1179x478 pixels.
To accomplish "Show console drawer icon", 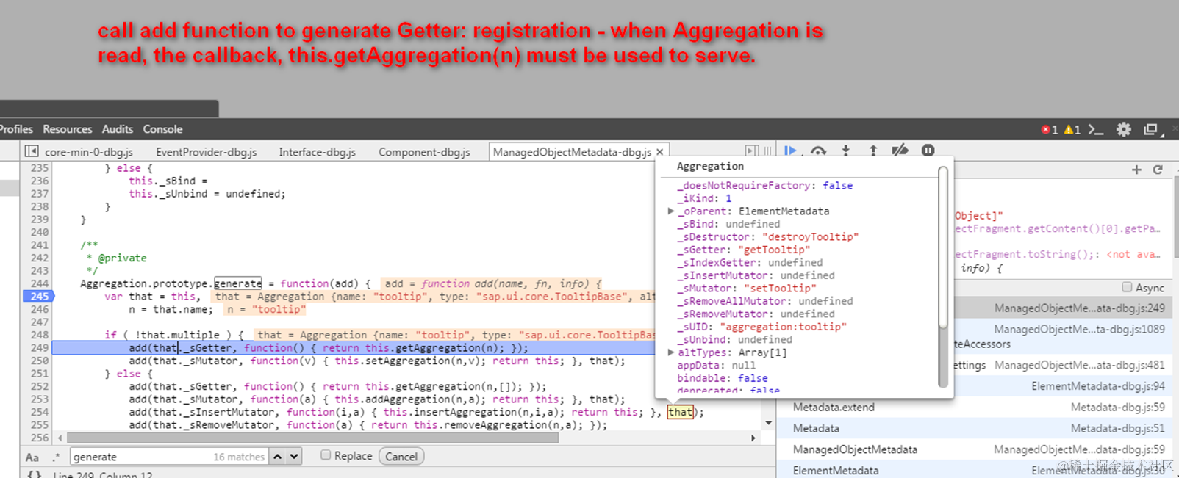I will click(x=1096, y=129).
